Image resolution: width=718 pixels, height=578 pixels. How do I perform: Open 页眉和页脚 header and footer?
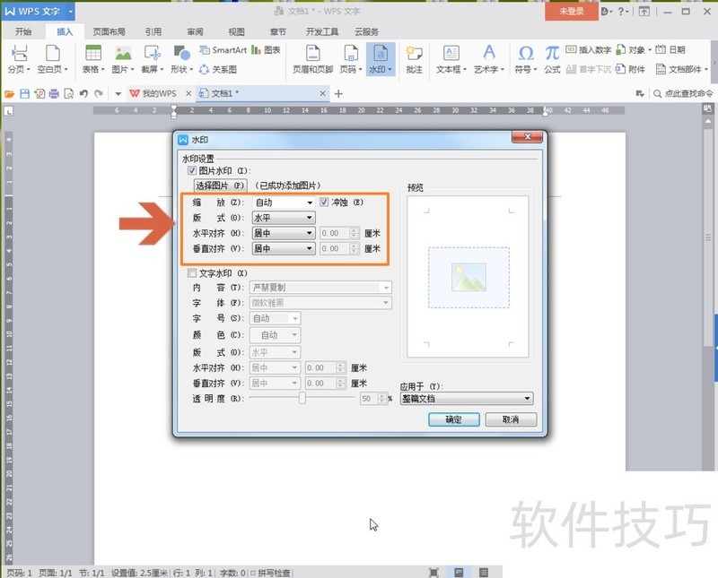click(x=312, y=59)
